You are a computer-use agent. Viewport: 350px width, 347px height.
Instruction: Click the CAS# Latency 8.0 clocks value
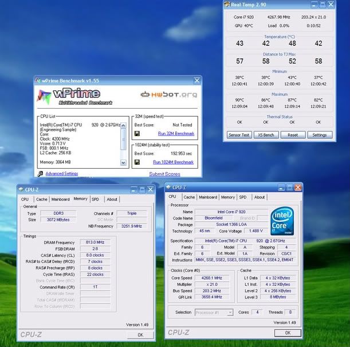[x=95, y=255]
